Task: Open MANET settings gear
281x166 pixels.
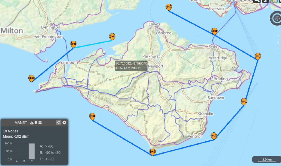Action: pyautogui.click(x=40, y=123)
